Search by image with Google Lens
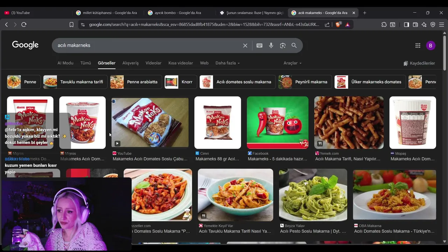This screenshot has width=448, height=252. pos(282,45)
